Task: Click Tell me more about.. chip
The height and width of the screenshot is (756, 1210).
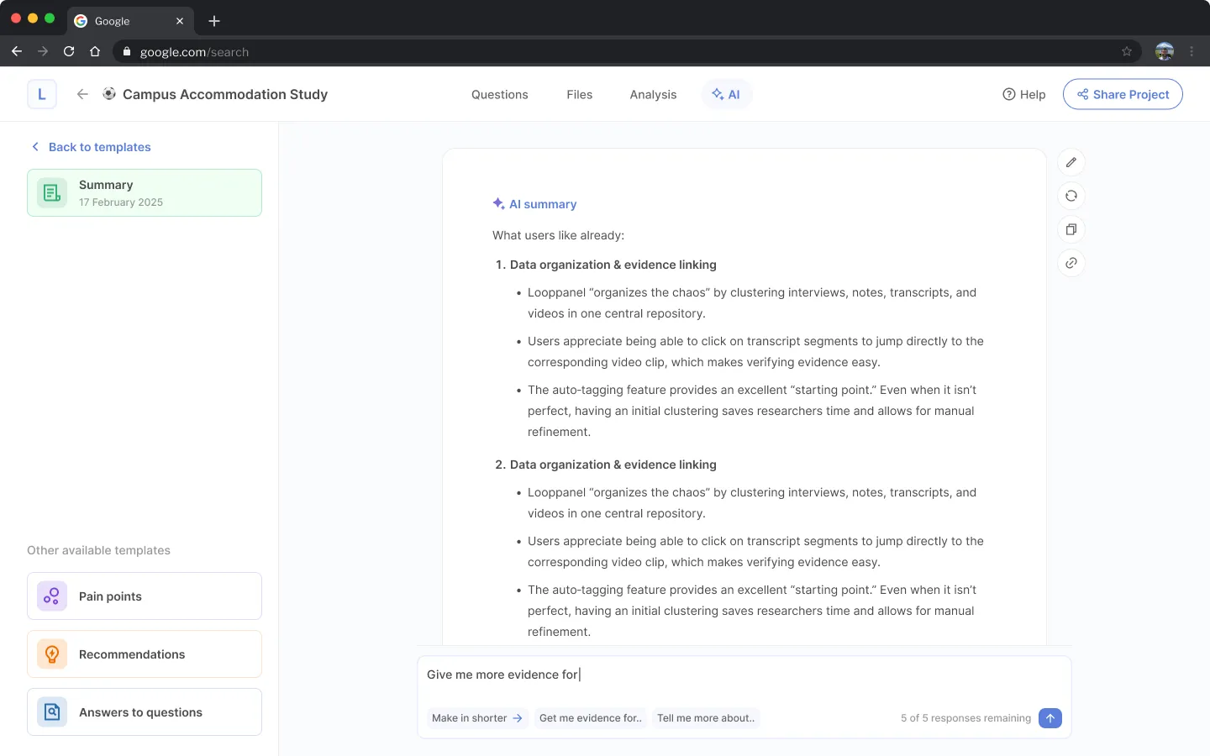Action: click(x=706, y=718)
